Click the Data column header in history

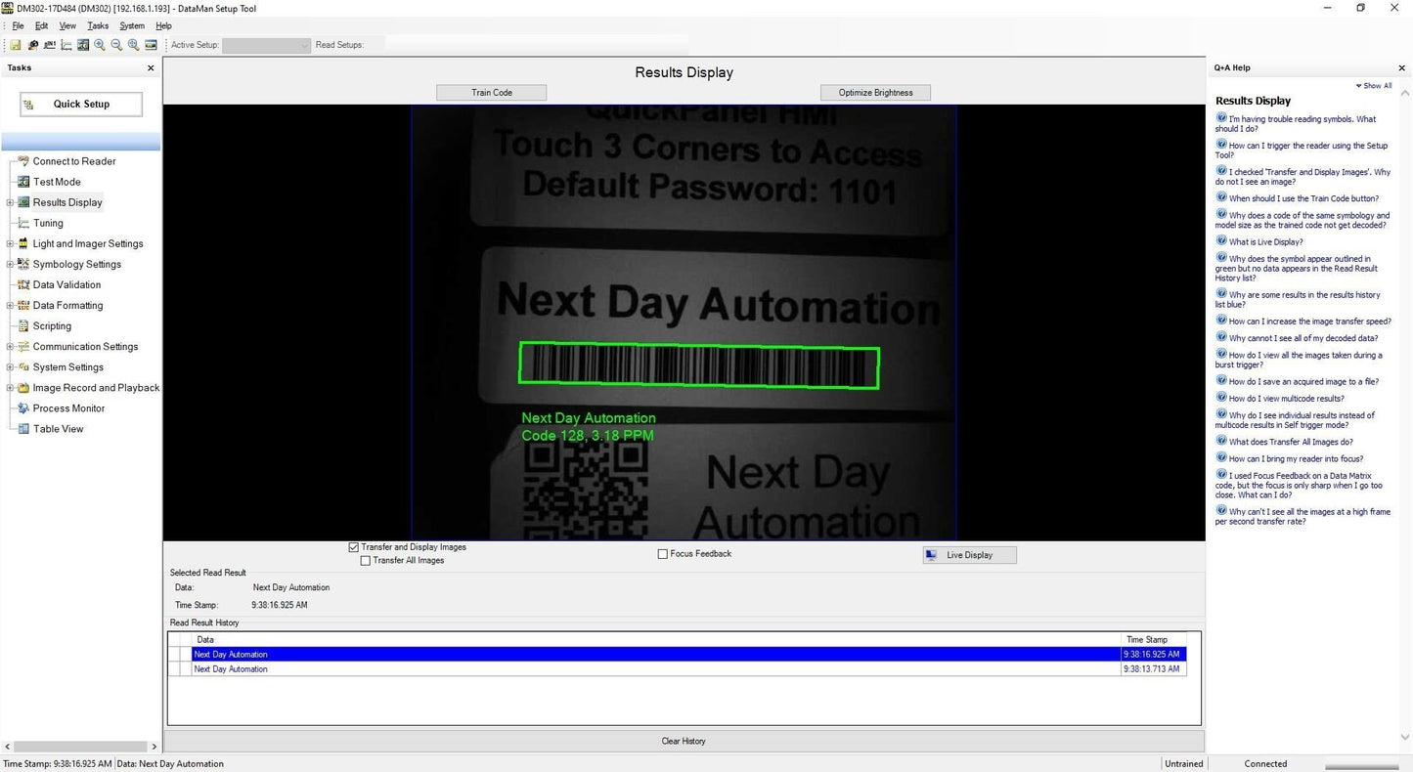click(657, 640)
